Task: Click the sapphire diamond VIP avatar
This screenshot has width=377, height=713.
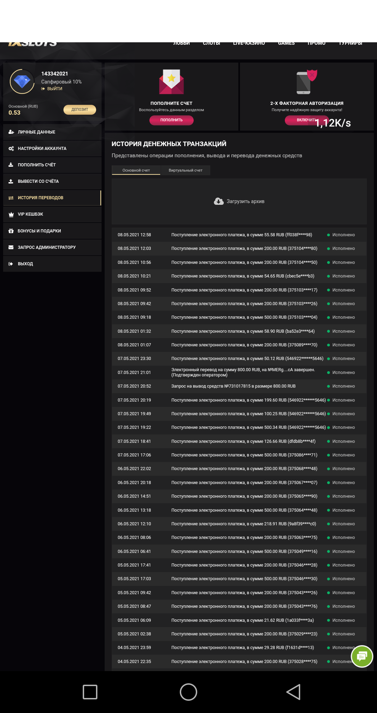Action: click(x=22, y=81)
